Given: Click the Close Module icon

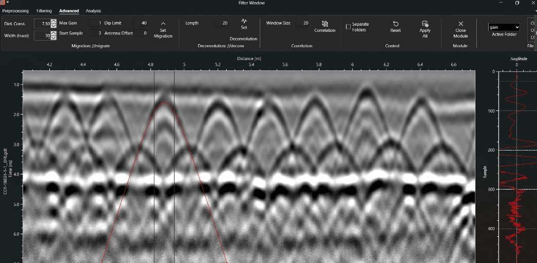Looking at the screenshot, I should [x=461, y=24].
